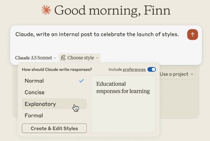This screenshot has width=210, height=141.
Task: Click the chevron beside Use a project
Action: click(192, 74)
